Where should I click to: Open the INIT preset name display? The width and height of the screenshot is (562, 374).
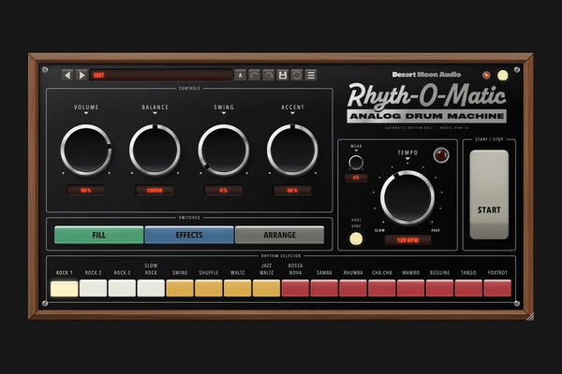pyautogui.click(x=161, y=75)
